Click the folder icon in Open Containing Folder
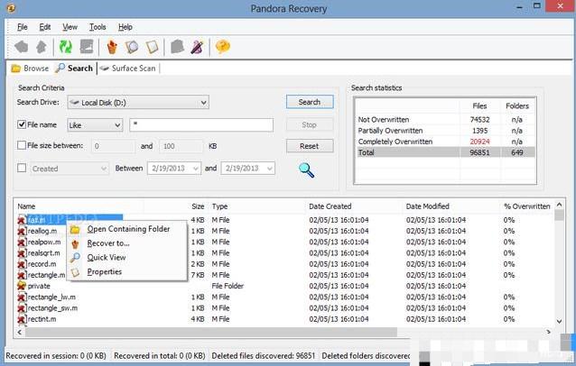 (75, 230)
